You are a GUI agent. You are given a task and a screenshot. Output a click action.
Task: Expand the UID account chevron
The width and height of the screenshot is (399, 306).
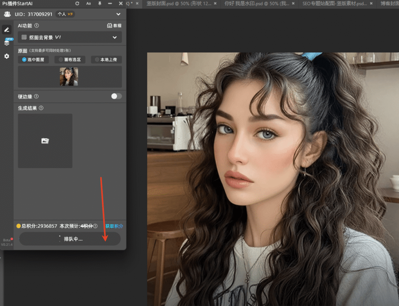pos(118,14)
